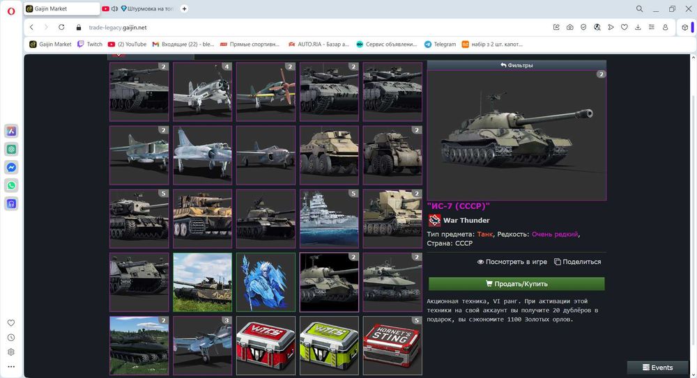Open the page edit/pinboard icon in address bar

click(x=556, y=27)
